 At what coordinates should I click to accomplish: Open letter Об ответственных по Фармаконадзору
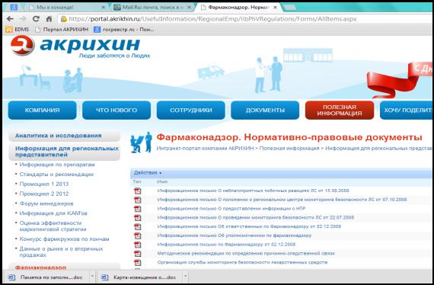pos(249,226)
